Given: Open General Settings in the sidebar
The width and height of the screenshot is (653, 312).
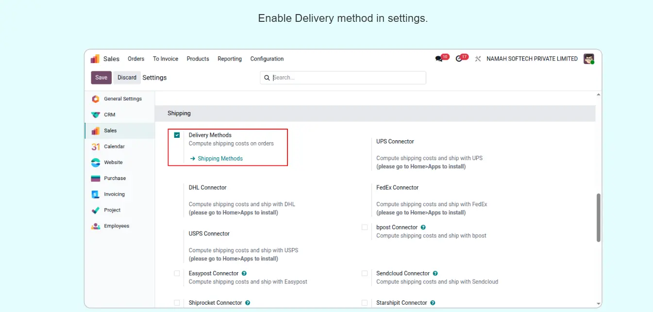Looking at the screenshot, I should [122, 99].
